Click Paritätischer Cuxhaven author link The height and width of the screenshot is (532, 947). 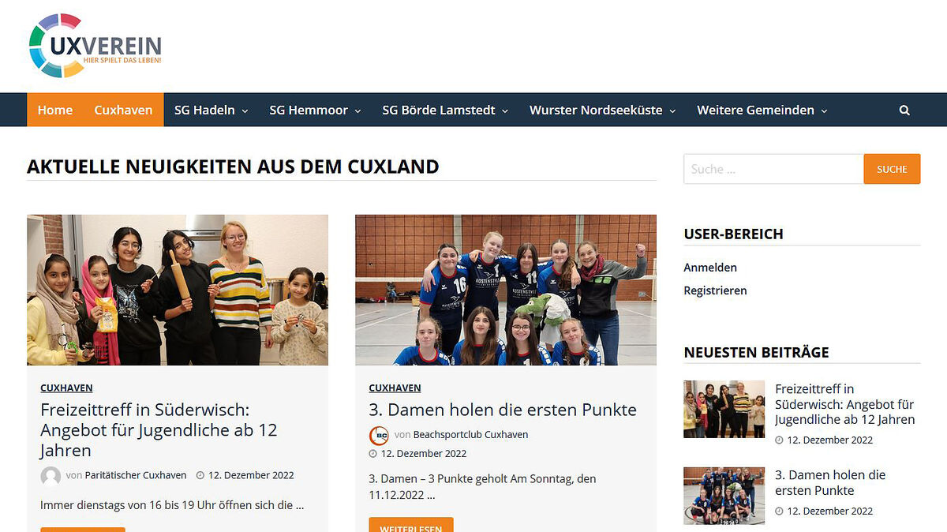pos(136,475)
